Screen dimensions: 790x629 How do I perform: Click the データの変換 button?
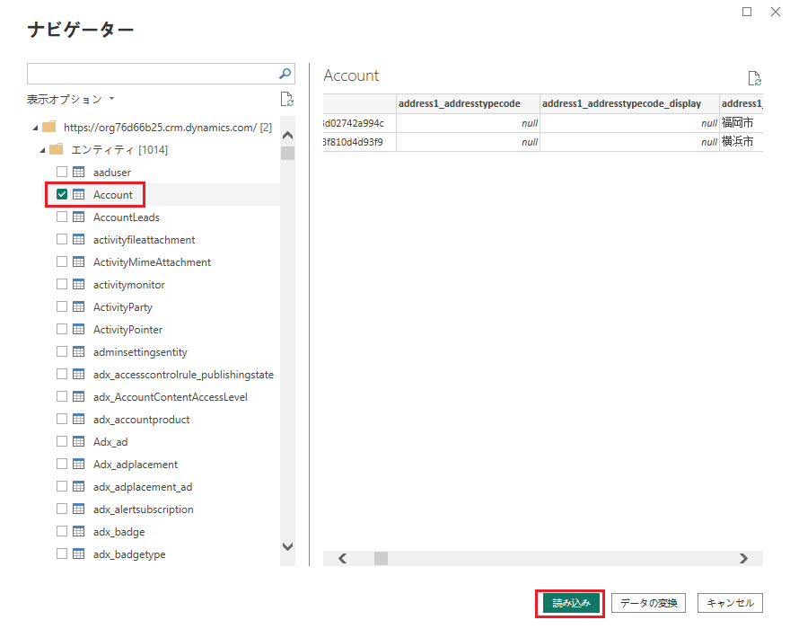tap(650, 603)
